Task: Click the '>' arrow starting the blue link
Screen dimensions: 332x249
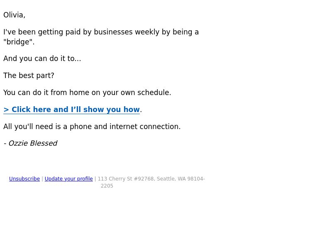Action: (x=6, y=110)
